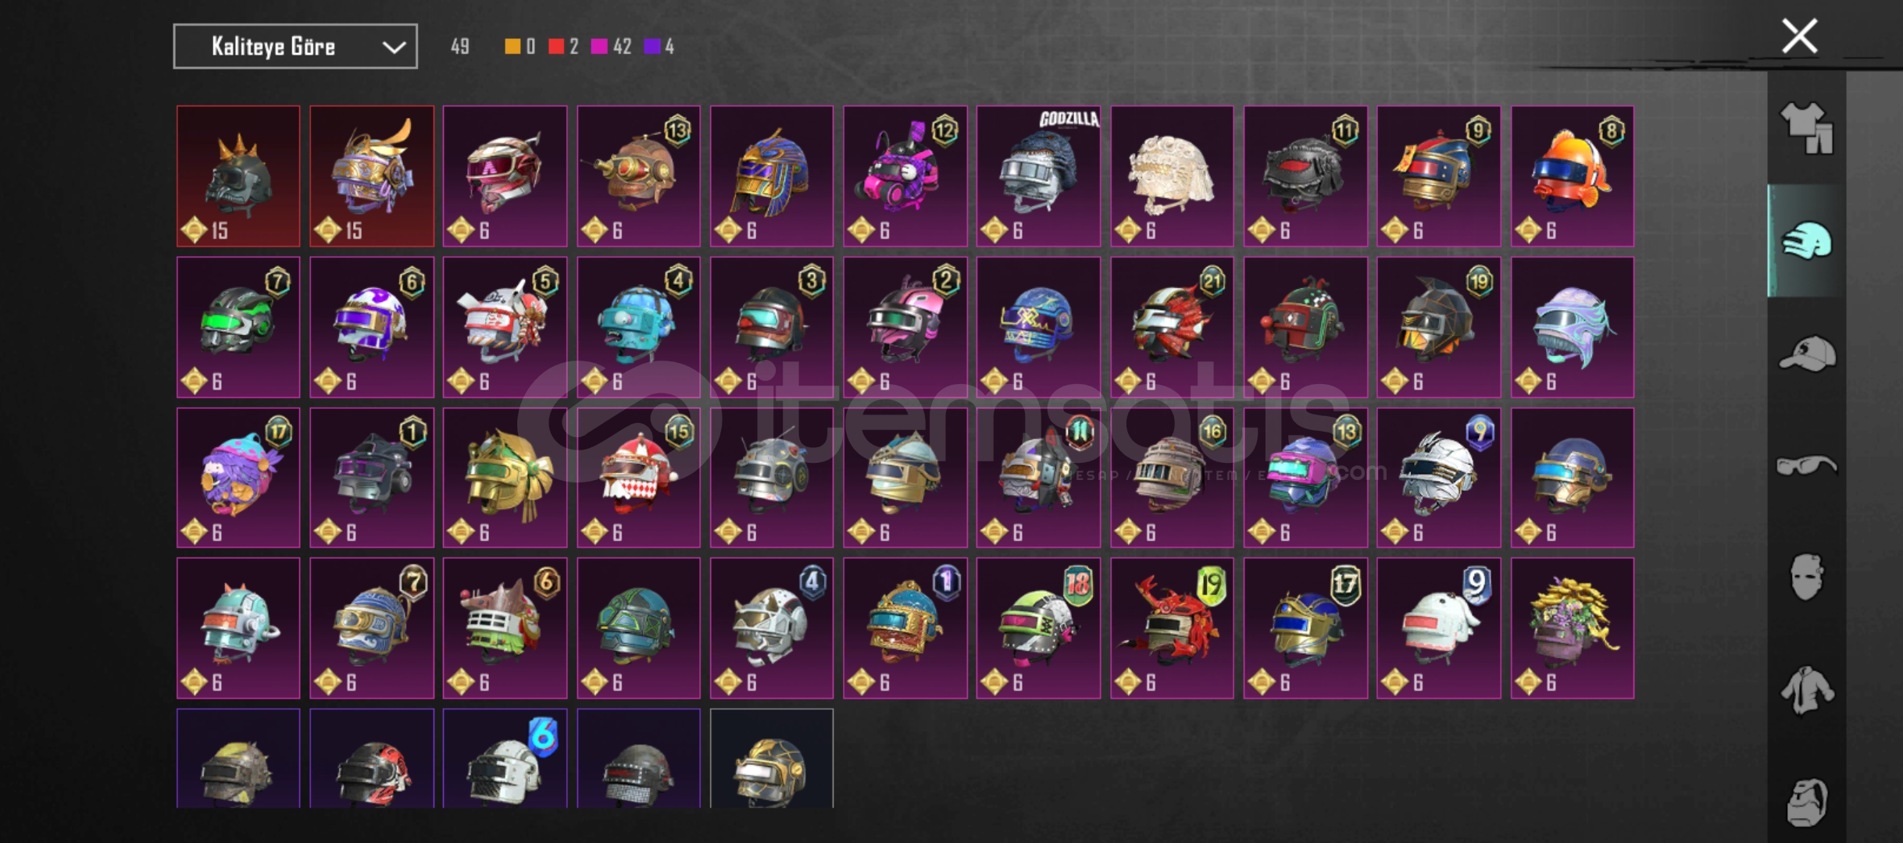This screenshot has height=843, width=1903.
Task: Select the yellow flower bouquet helmet
Action: point(1572,628)
